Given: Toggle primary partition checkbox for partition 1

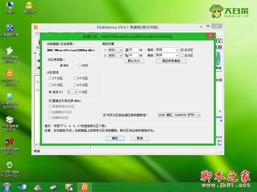Looking at the screenshot, I should click(182, 50).
